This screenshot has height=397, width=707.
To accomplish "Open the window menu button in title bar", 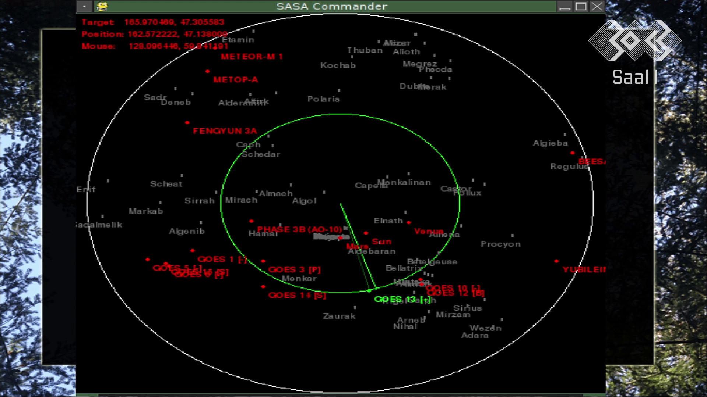I will tap(84, 6).
